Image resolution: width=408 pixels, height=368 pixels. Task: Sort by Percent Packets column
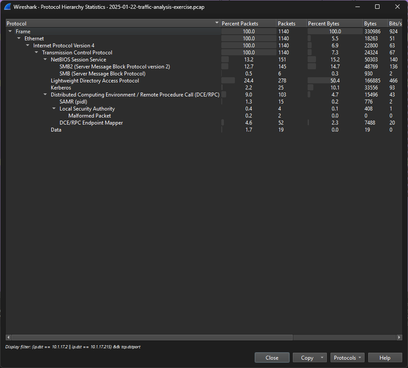coord(248,23)
